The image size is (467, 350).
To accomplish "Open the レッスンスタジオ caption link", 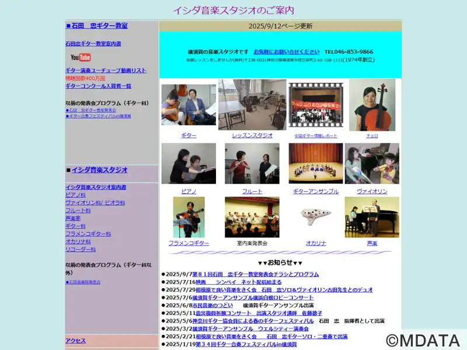I will (x=252, y=135).
